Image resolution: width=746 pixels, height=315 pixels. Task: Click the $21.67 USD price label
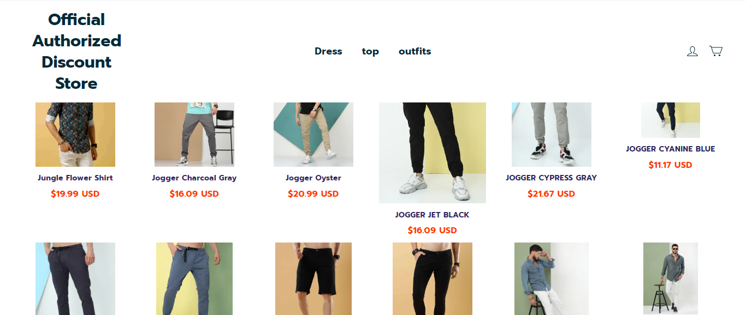(552, 193)
